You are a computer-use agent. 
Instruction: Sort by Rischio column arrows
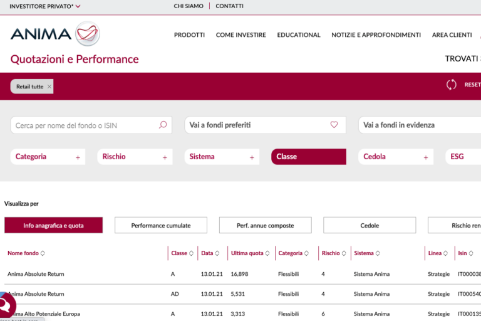point(344,253)
